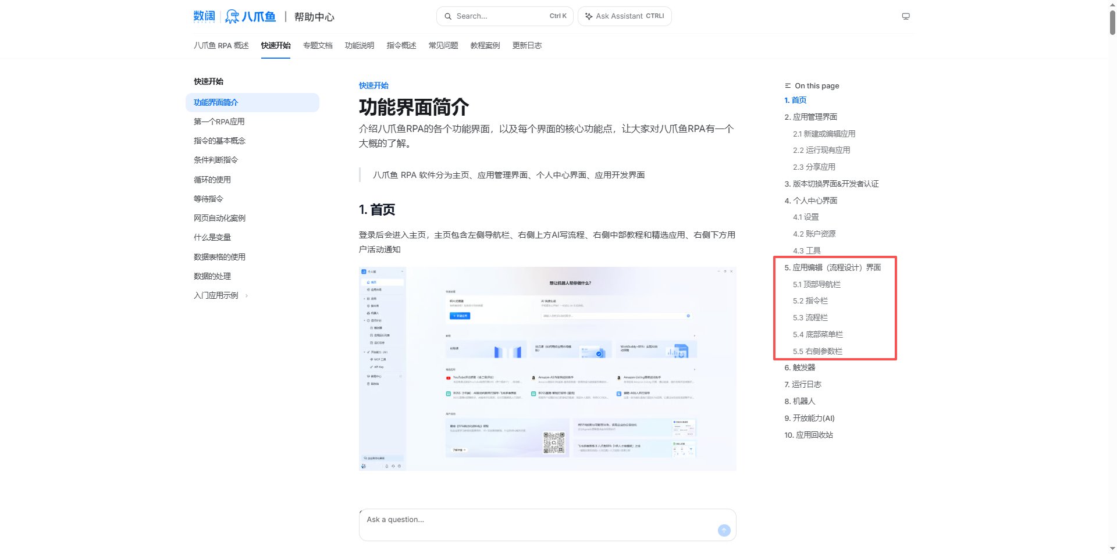Click the On this page list icon
The image size is (1117, 554).
(788, 86)
